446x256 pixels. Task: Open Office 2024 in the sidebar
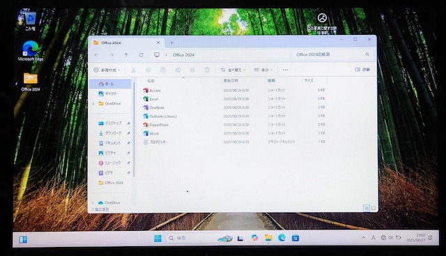click(110, 183)
